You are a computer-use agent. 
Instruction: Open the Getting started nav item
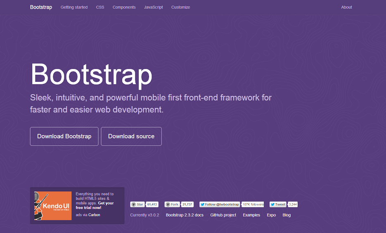tap(74, 7)
